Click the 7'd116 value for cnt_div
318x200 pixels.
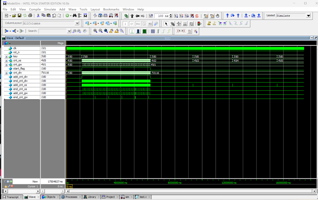click(x=45, y=73)
